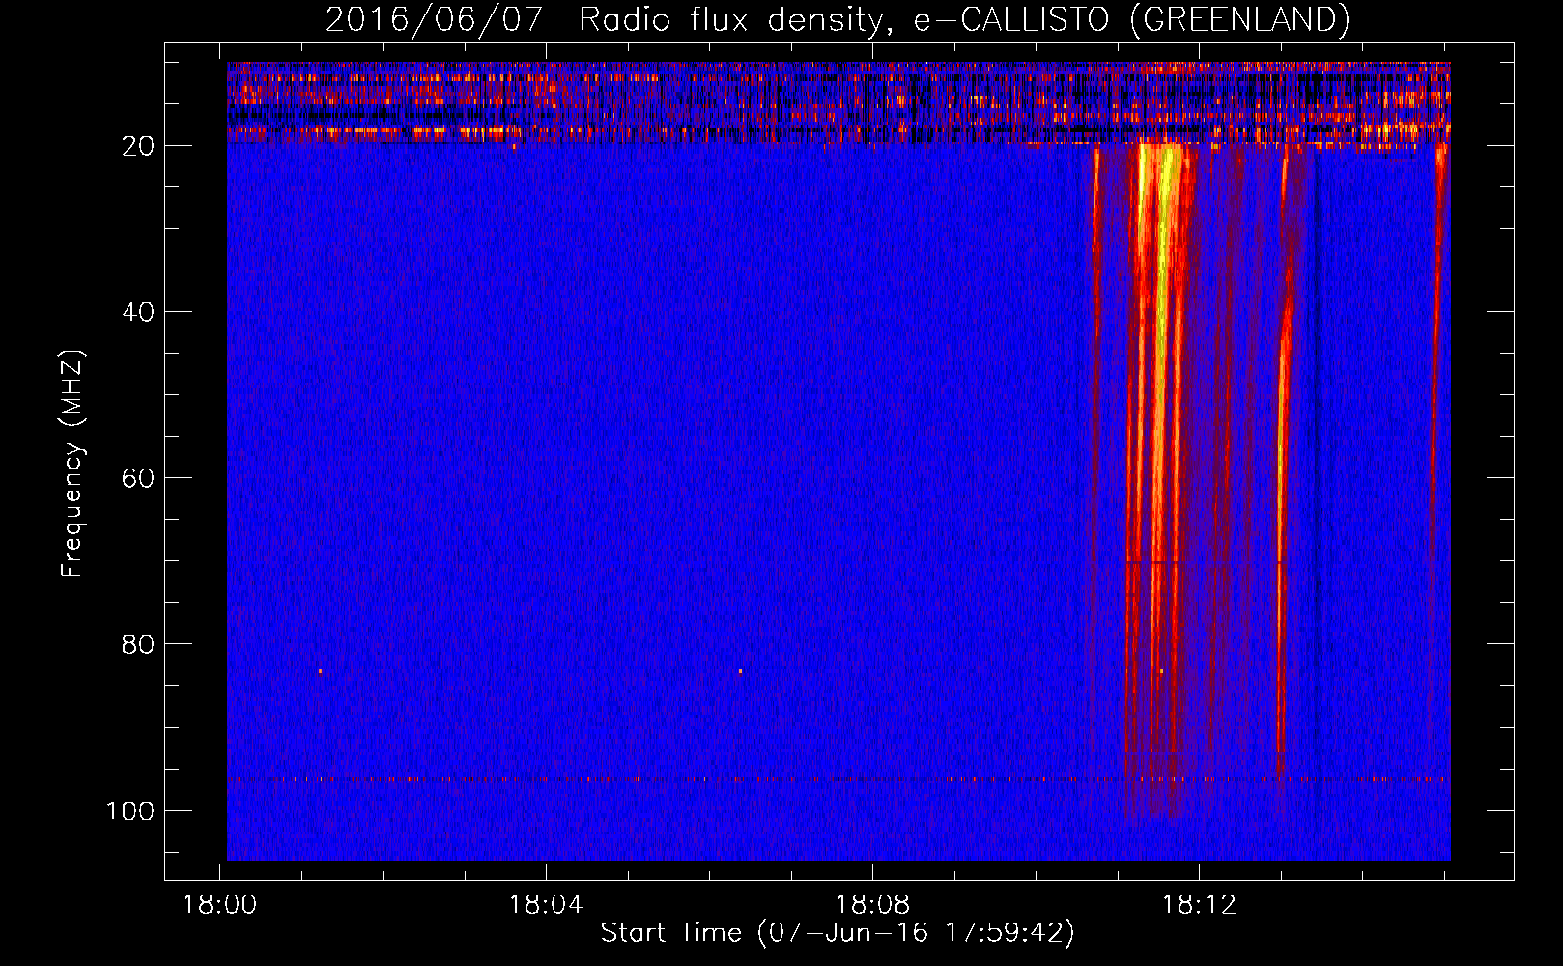Image resolution: width=1563 pixels, height=966 pixels.
Task: Click the plot title "2016/06/07 Radio flux density, e-CALLISTO (GREENLAND)"
Action: click(x=837, y=19)
